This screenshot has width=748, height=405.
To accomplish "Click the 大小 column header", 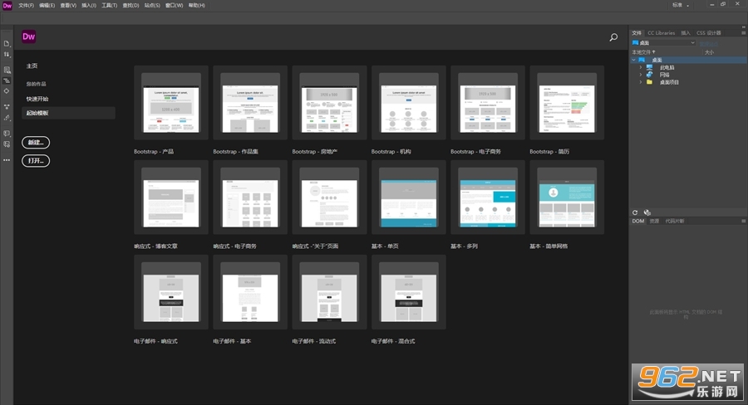I will coord(710,52).
